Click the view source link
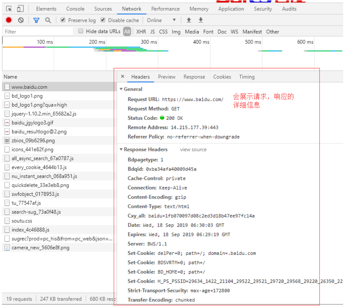Image resolution: width=347 pixels, height=307 pixels. [x=193, y=149]
